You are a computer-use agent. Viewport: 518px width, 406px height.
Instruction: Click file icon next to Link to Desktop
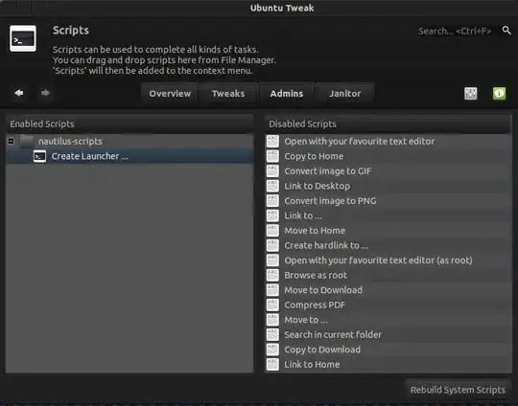(272, 186)
